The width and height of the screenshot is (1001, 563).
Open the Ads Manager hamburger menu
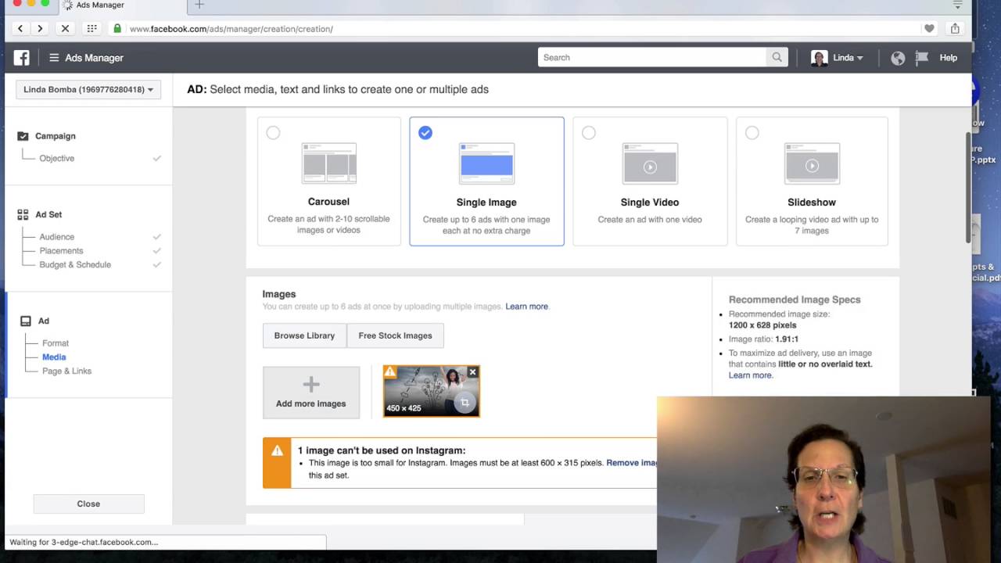[x=54, y=58]
